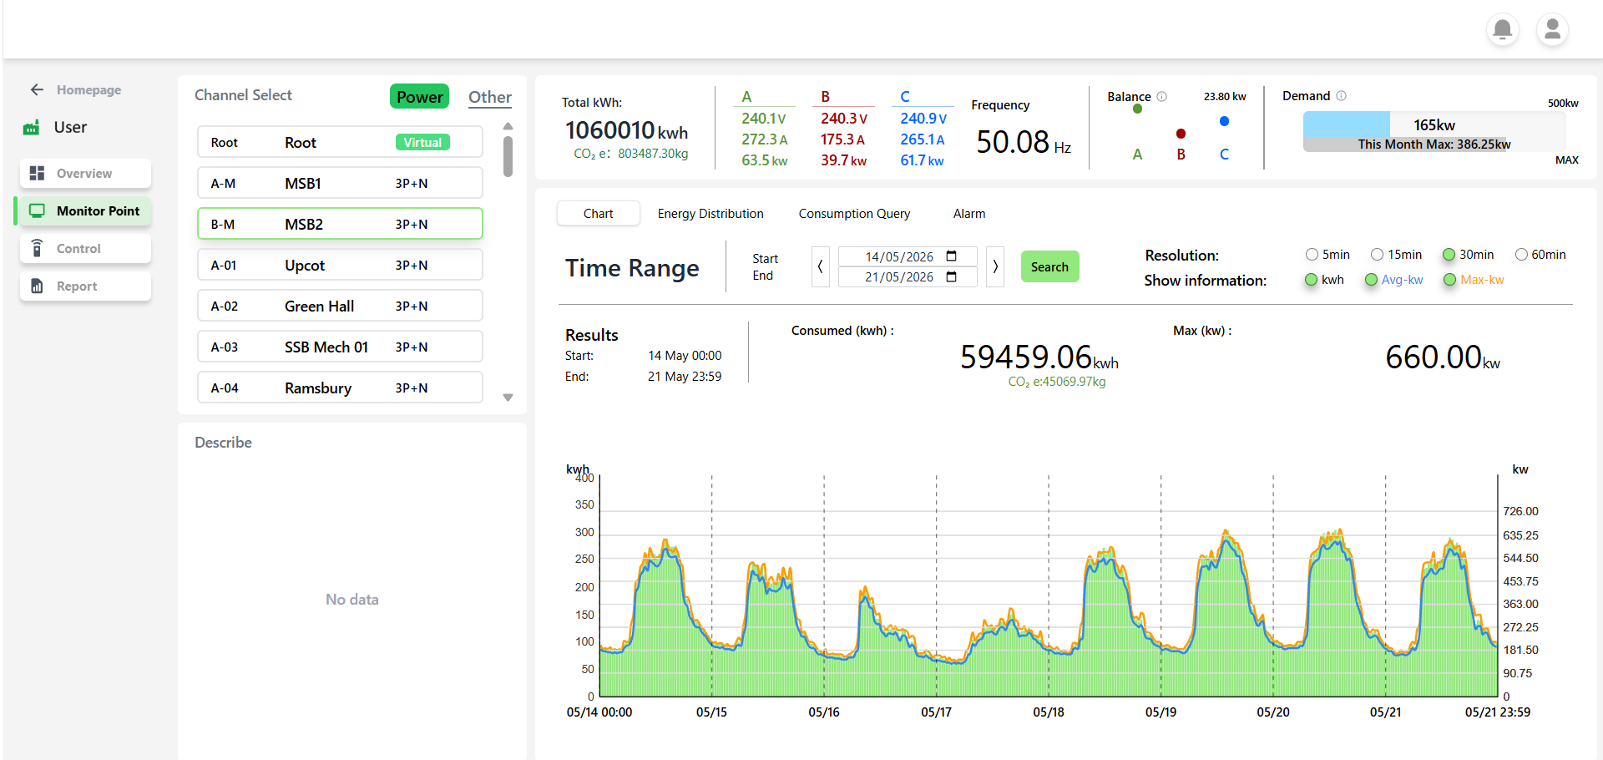
Task: Select the 60min resolution radio button
Action: click(x=1521, y=255)
